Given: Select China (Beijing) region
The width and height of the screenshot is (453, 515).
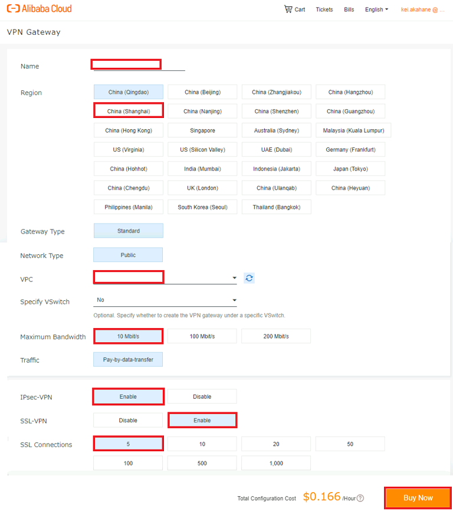Looking at the screenshot, I should pos(202,92).
